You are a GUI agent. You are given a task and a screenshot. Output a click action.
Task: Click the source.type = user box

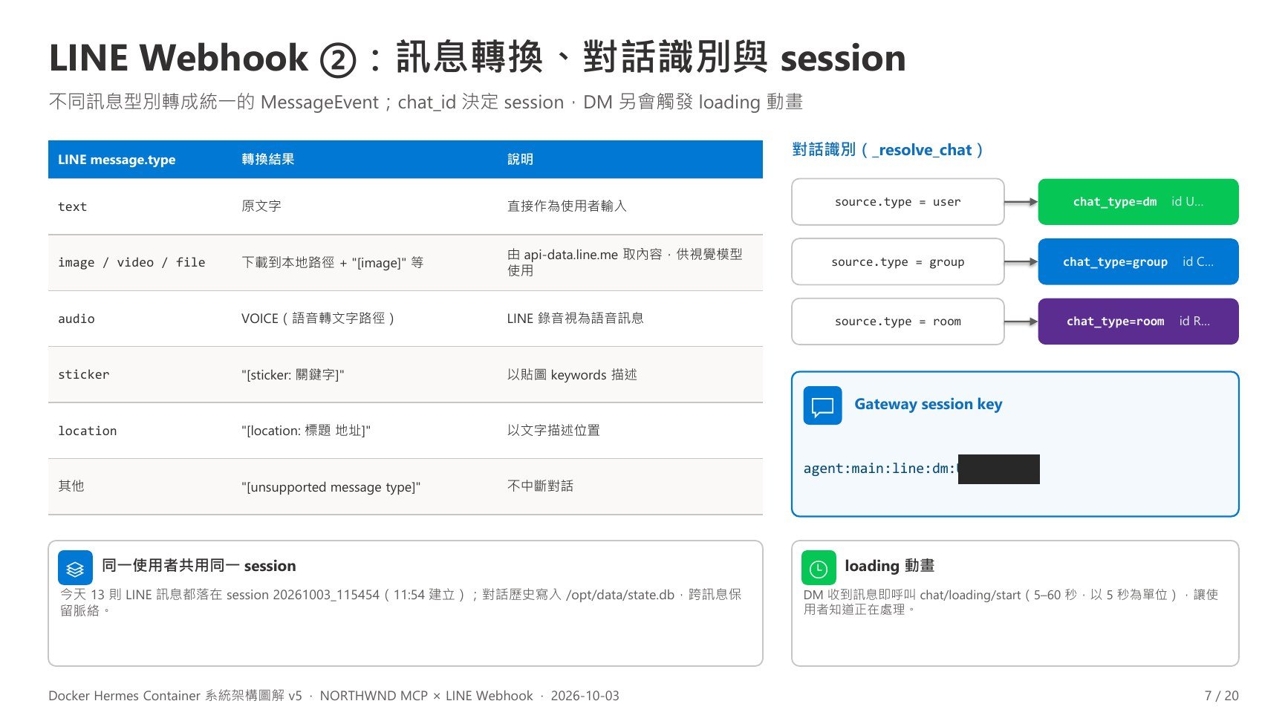[x=897, y=202]
